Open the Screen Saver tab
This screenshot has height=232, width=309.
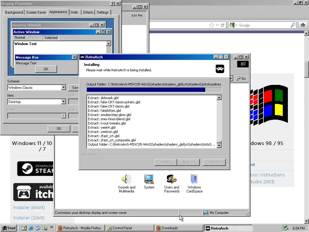point(36,12)
